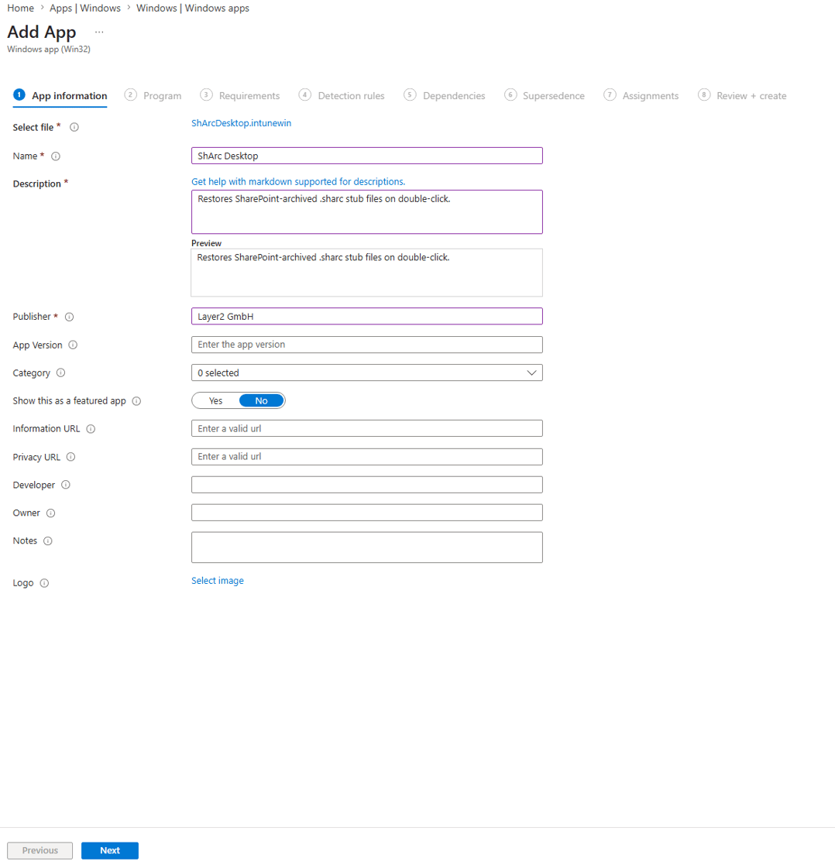
Task: Click the info icon beside Publisher
Action: 69,317
